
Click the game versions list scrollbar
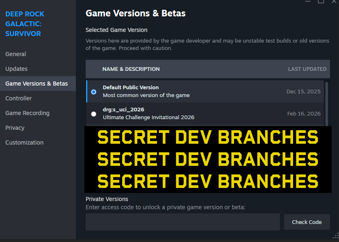tap(326, 102)
